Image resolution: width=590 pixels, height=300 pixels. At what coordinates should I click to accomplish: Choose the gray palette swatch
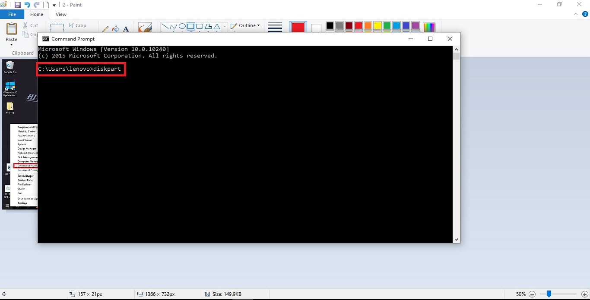coord(339,26)
